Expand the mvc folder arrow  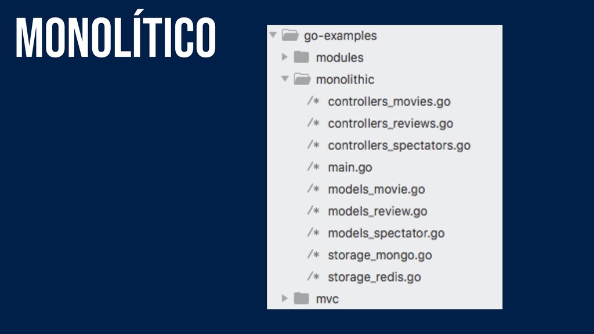tap(285, 299)
